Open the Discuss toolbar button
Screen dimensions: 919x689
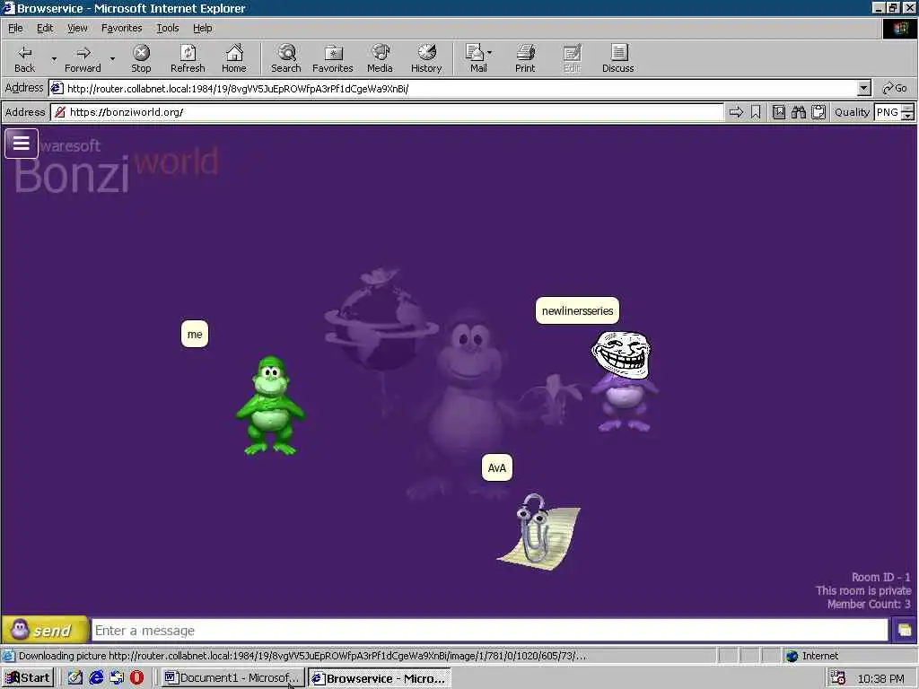point(617,58)
